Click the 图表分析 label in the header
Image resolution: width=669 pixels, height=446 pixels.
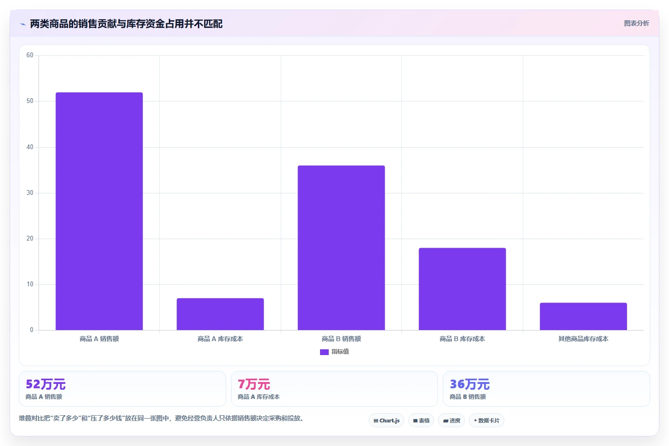(x=636, y=23)
